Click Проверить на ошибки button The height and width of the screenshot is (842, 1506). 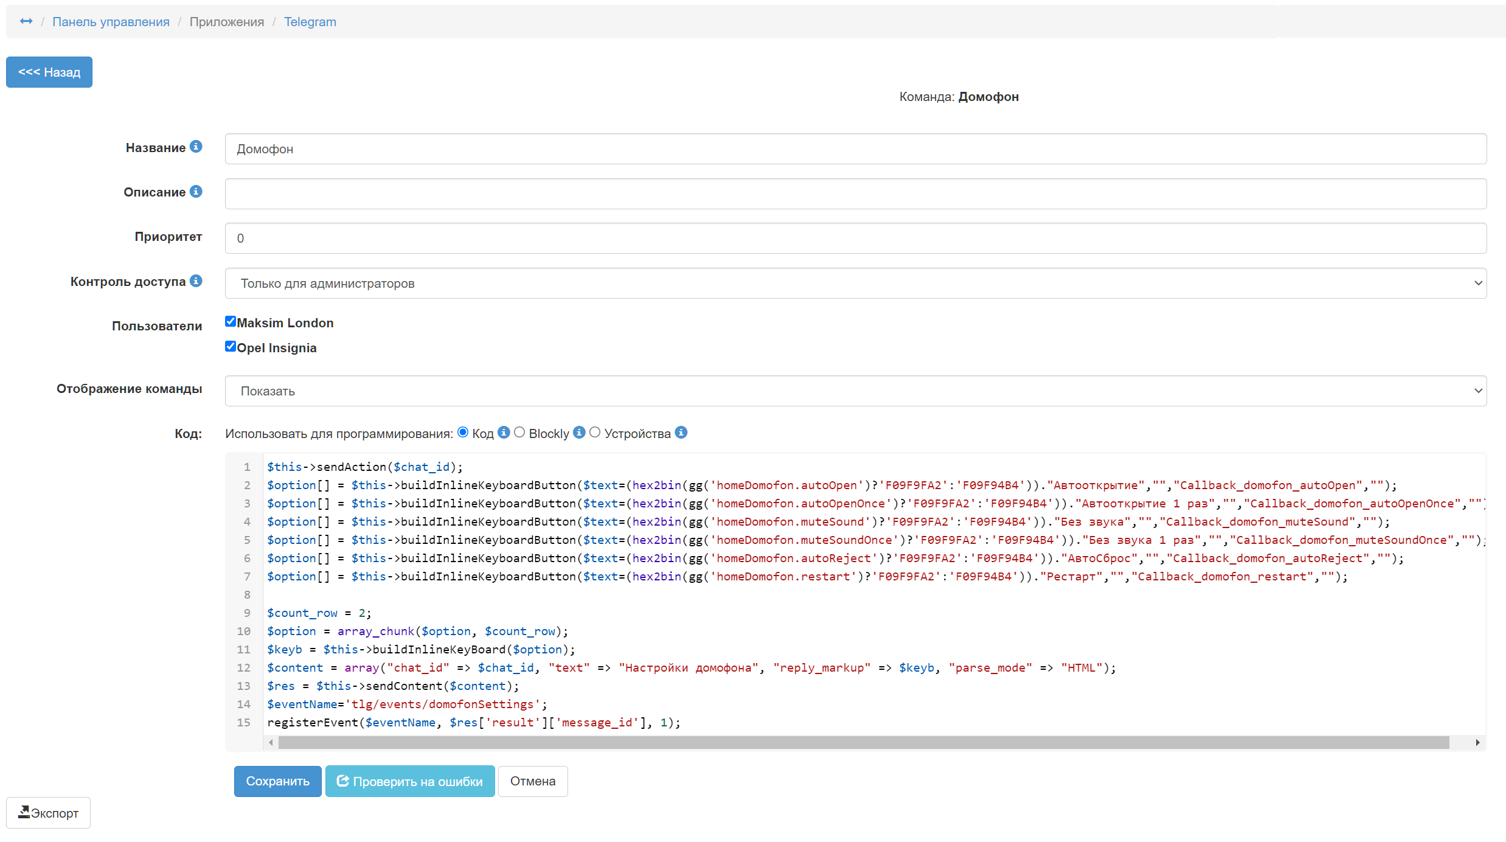(410, 781)
